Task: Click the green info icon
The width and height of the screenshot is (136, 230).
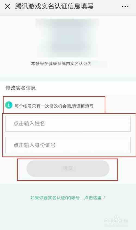Action: point(9,105)
